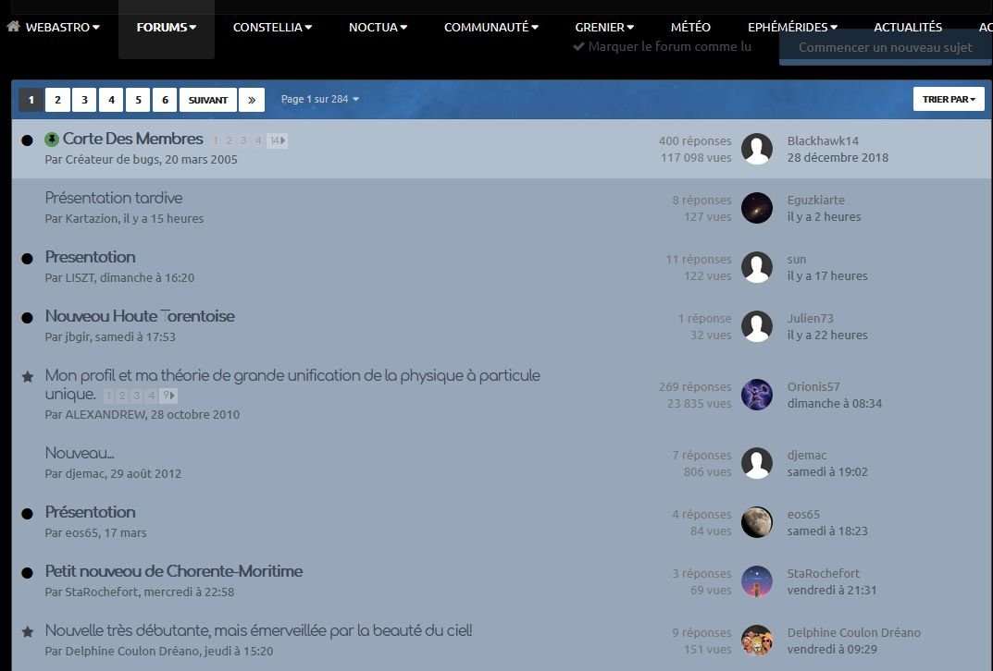This screenshot has width=993, height=671.
Task: Click Delphine Coulon Dréano avatar
Action: coord(757,640)
